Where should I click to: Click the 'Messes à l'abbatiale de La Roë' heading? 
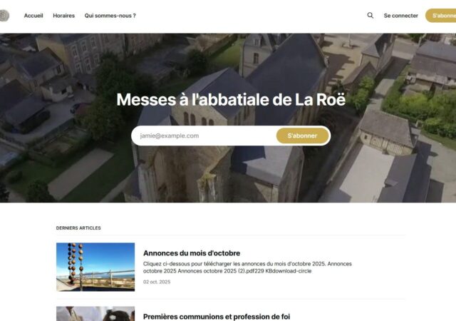coord(231,100)
